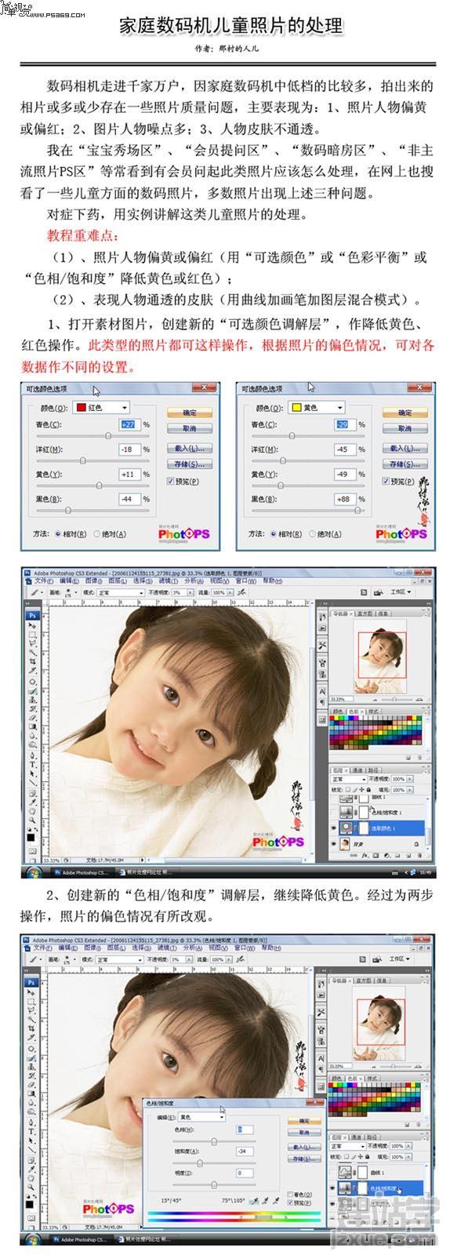
Task: Hide the 背景 layer in first Photoshop screenshot
Action: 335,842
